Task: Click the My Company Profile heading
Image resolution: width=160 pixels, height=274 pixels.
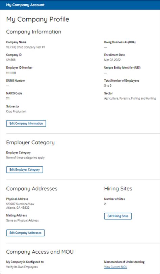Action: tap(37, 19)
